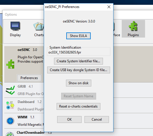The image size is (153, 136).
Task: Click Create System Identifier file button
Action: click(x=78, y=61)
